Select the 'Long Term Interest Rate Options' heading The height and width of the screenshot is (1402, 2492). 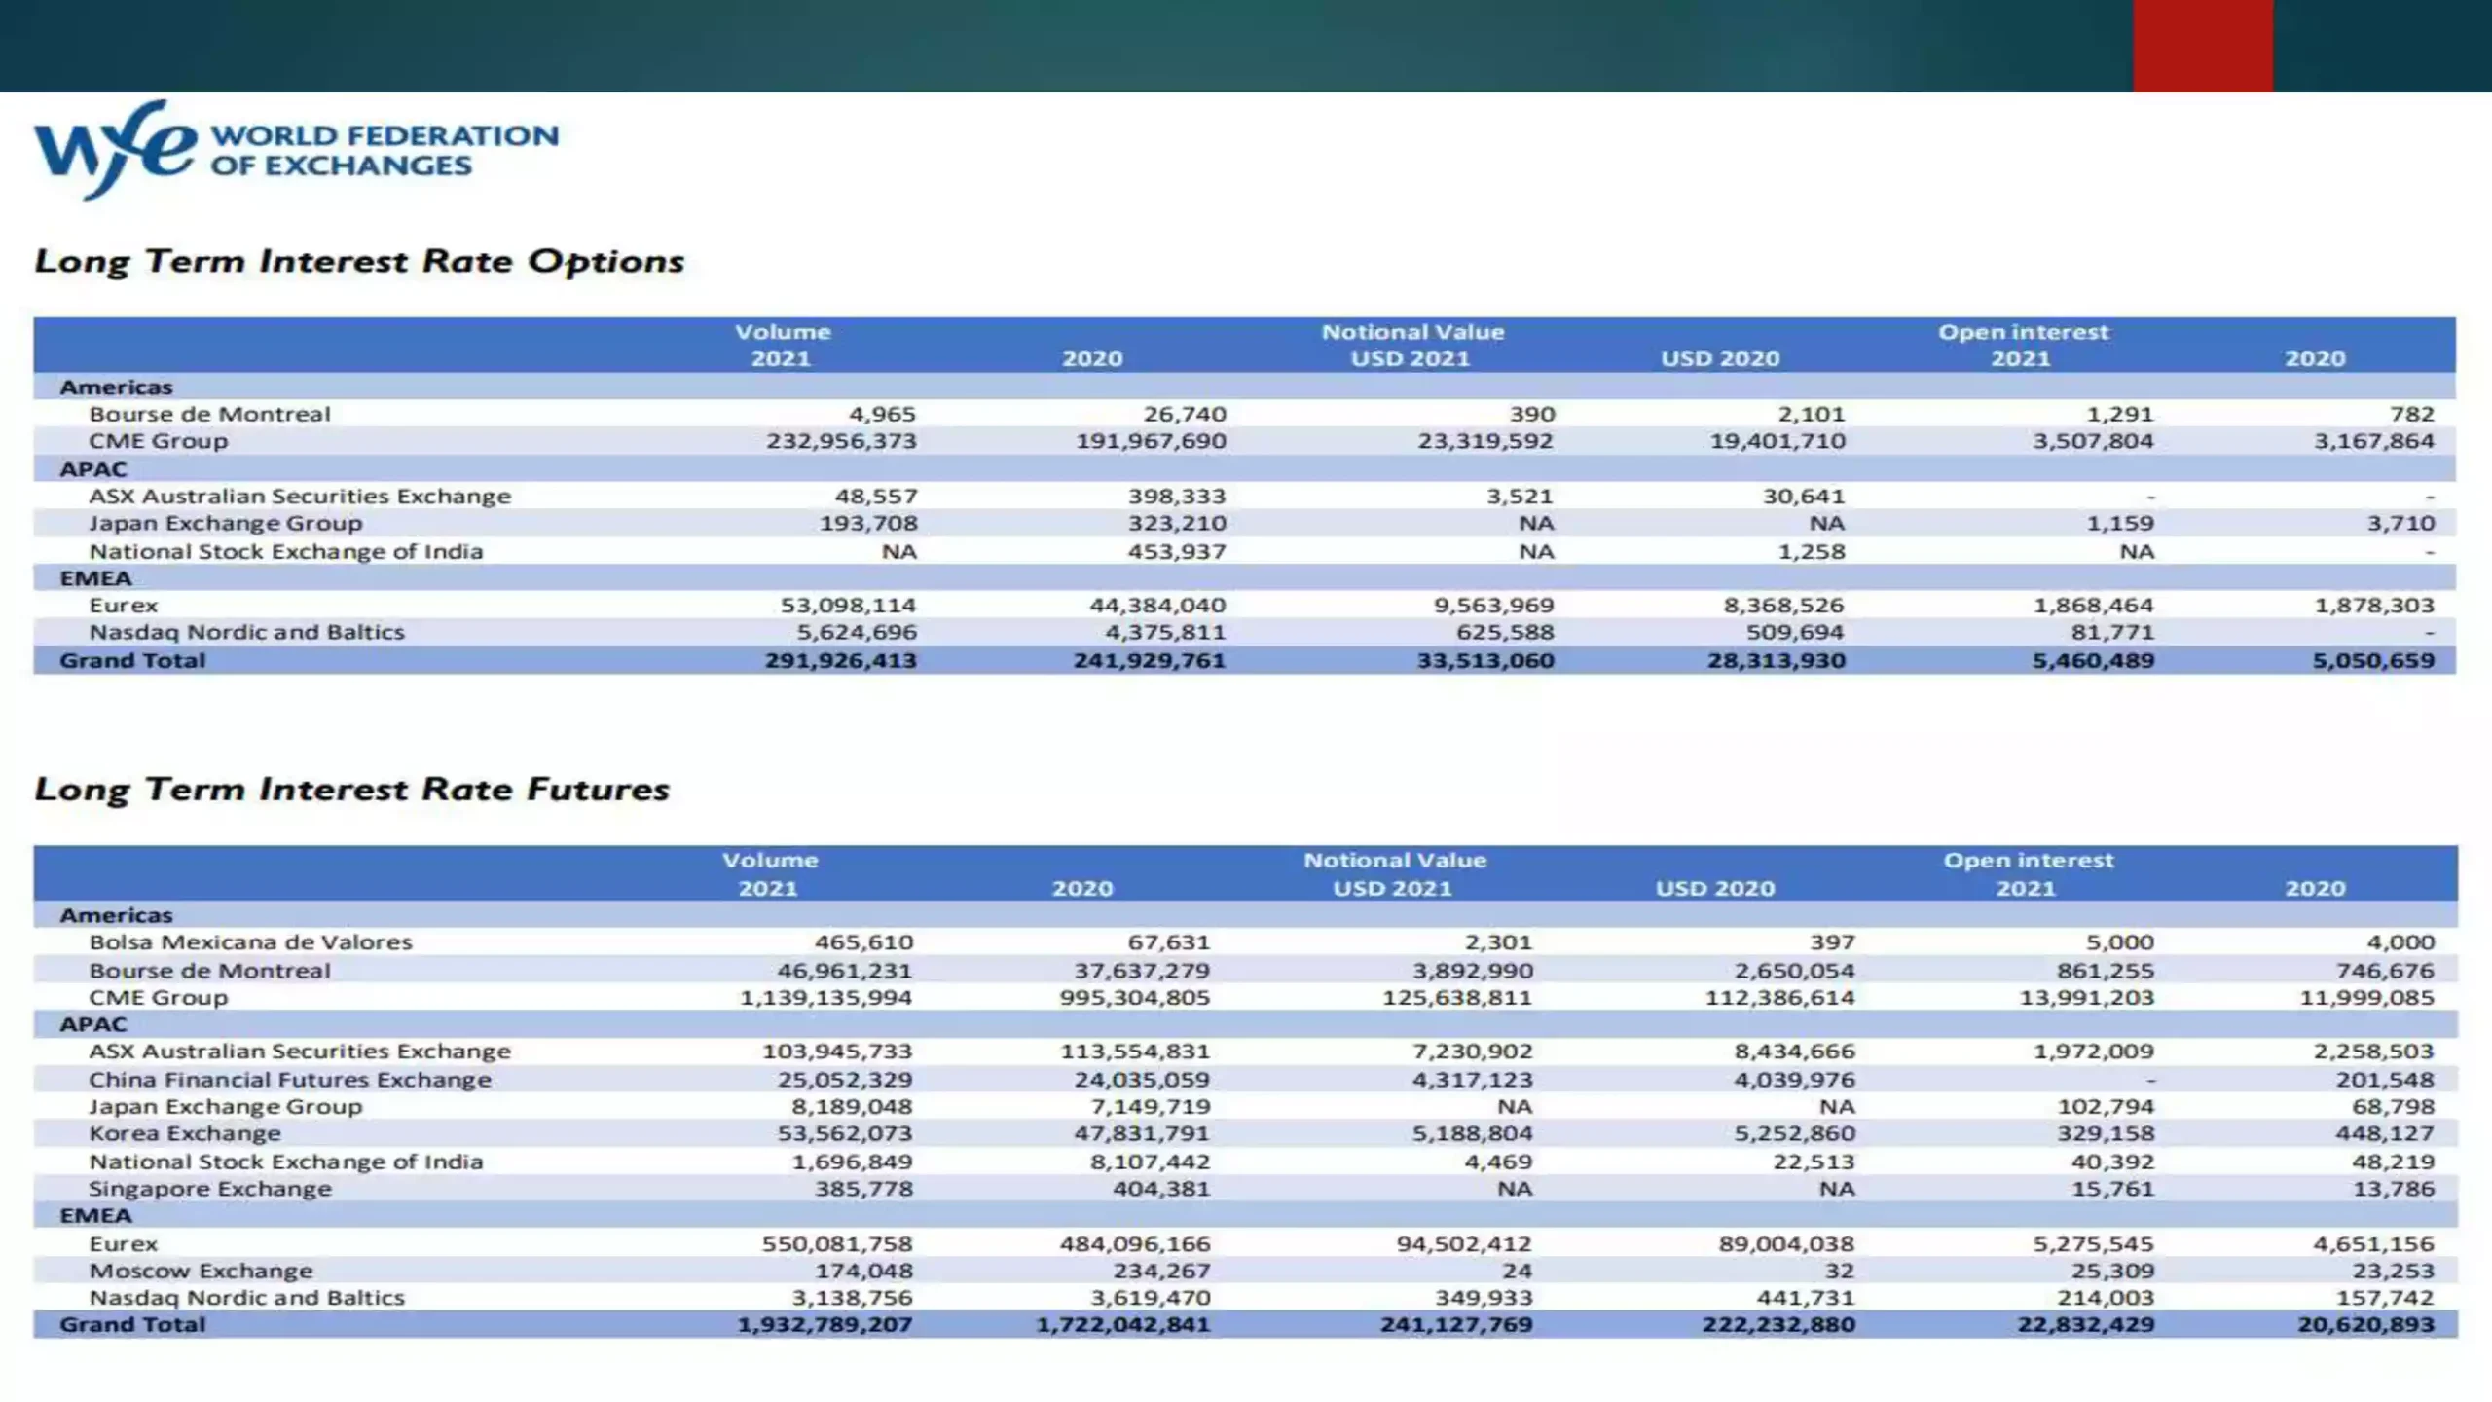(359, 262)
